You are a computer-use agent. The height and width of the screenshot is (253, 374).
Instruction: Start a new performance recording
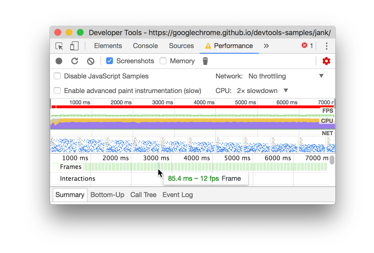coord(59,61)
